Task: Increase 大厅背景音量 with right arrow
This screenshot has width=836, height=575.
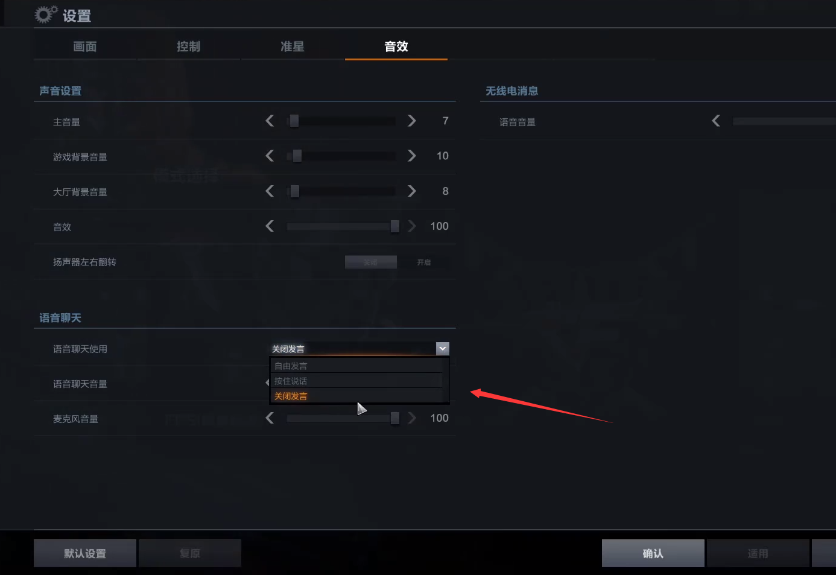Action: (411, 191)
